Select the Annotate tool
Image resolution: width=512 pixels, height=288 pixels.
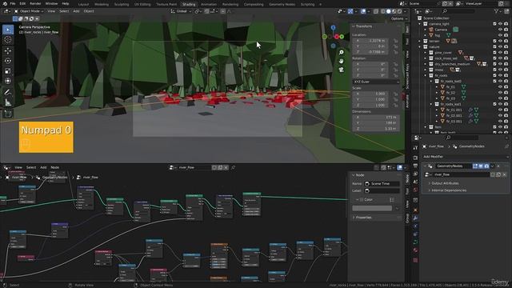click(x=8, y=93)
